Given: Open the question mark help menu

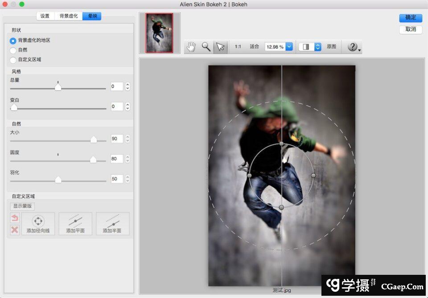Looking at the screenshot, I should tap(354, 47).
